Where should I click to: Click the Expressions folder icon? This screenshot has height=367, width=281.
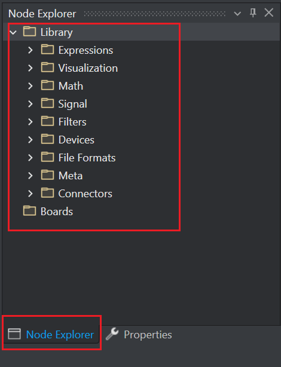(48, 50)
